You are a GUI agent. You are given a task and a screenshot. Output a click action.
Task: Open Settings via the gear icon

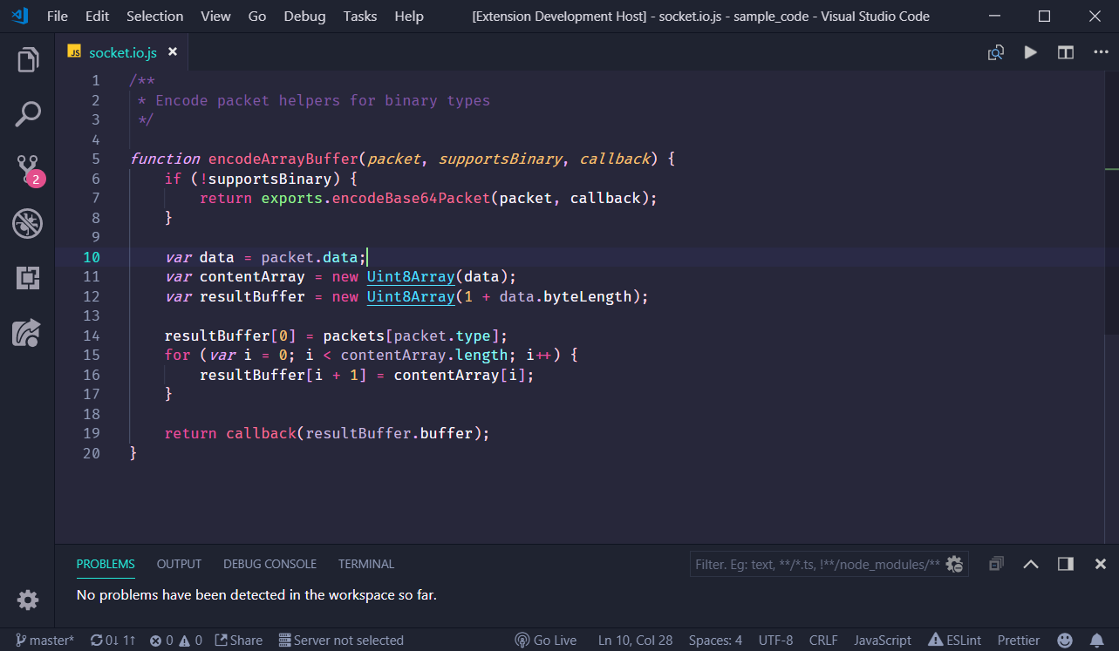(x=27, y=600)
